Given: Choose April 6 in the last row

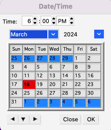Looking at the screenshot, I should (94, 103).
